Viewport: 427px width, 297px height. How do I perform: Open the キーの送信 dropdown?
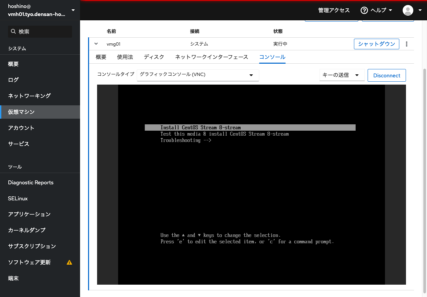pyautogui.click(x=342, y=75)
